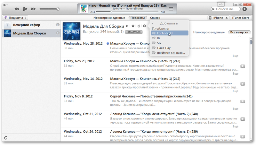This screenshot has width=256, height=145.
Task: Expand description with Еще under Nov 14 episode
Action: [x=236, y=91]
